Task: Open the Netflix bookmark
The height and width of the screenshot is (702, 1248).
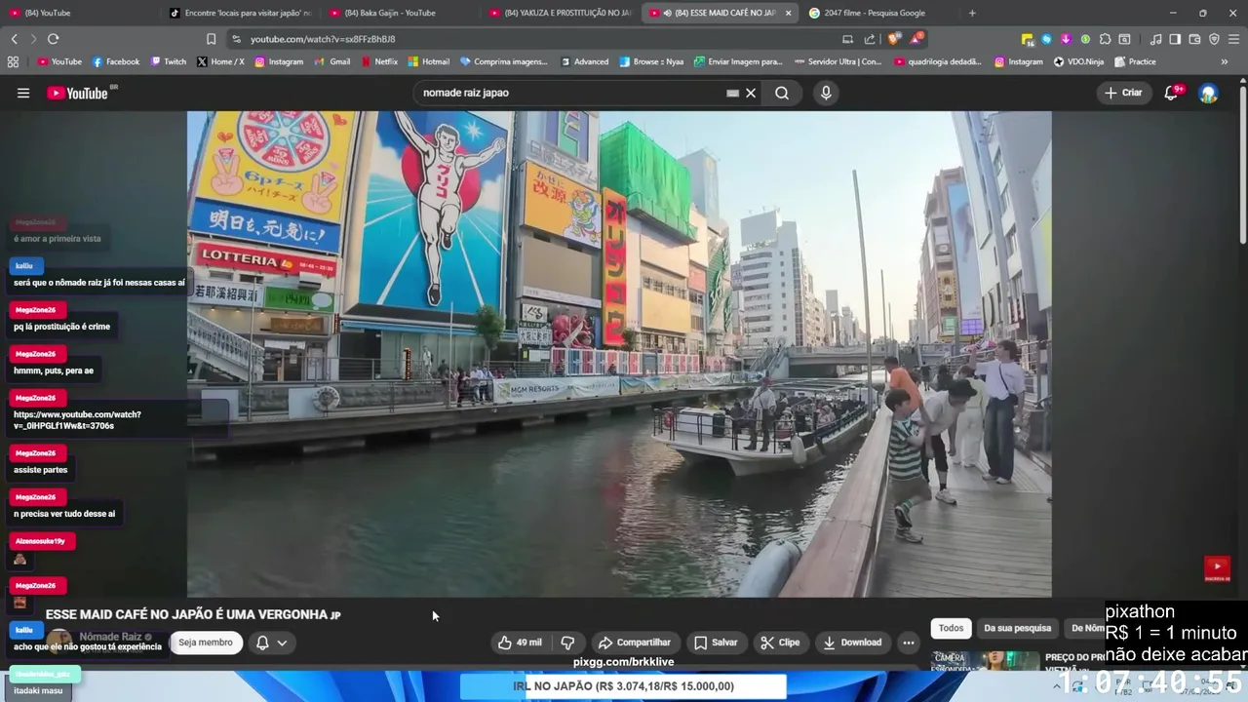Action: pyautogui.click(x=379, y=61)
